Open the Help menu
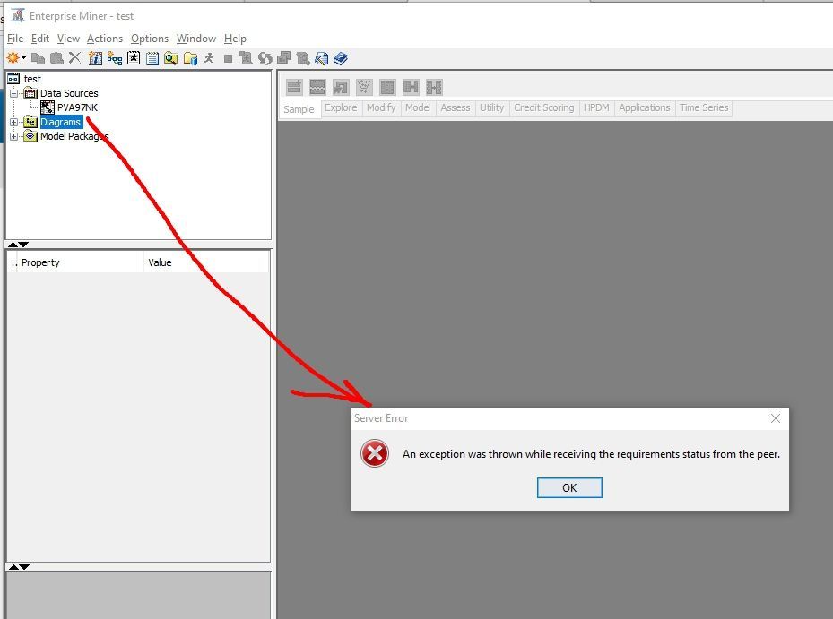This screenshot has height=619, width=833. coord(235,39)
